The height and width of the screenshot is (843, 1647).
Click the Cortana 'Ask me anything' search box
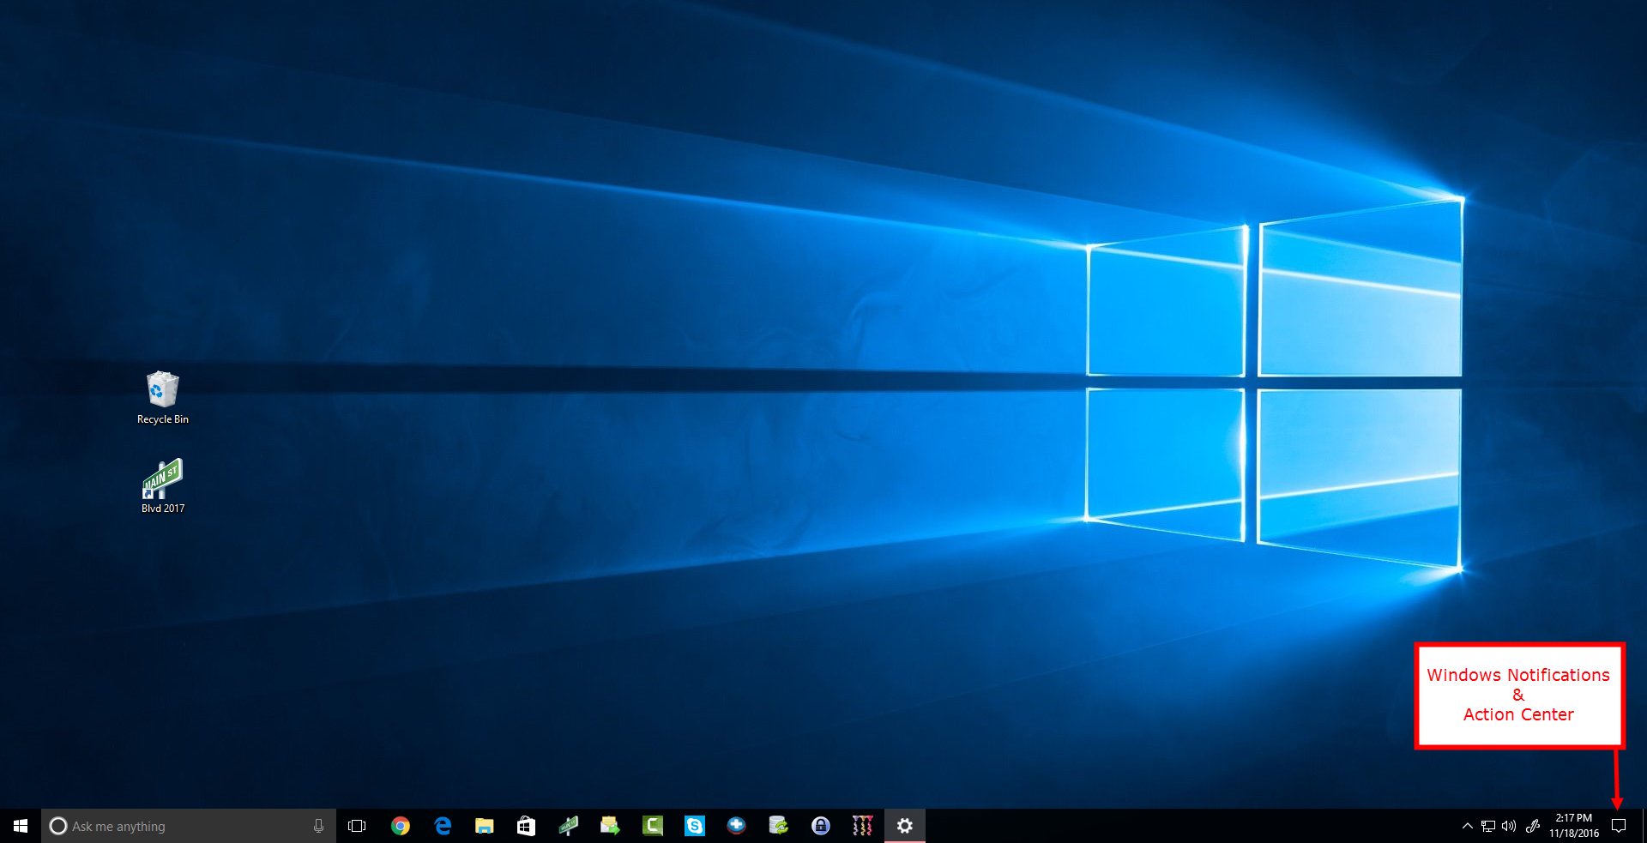(x=189, y=826)
